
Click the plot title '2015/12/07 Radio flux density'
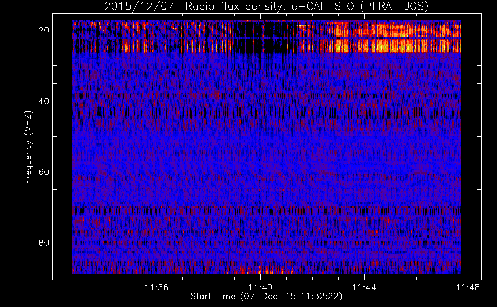click(266, 6)
